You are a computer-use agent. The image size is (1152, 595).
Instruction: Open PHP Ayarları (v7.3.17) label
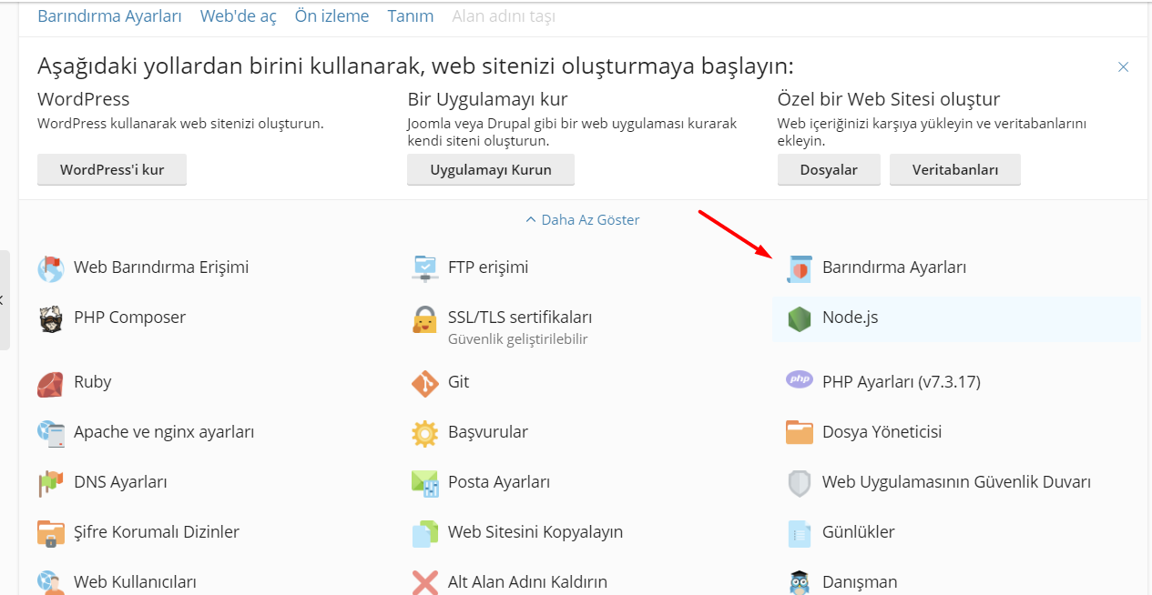(x=901, y=382)
